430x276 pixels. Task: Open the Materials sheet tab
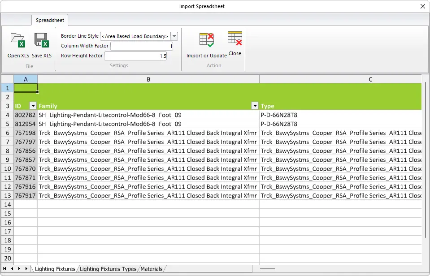pos(152,269)
